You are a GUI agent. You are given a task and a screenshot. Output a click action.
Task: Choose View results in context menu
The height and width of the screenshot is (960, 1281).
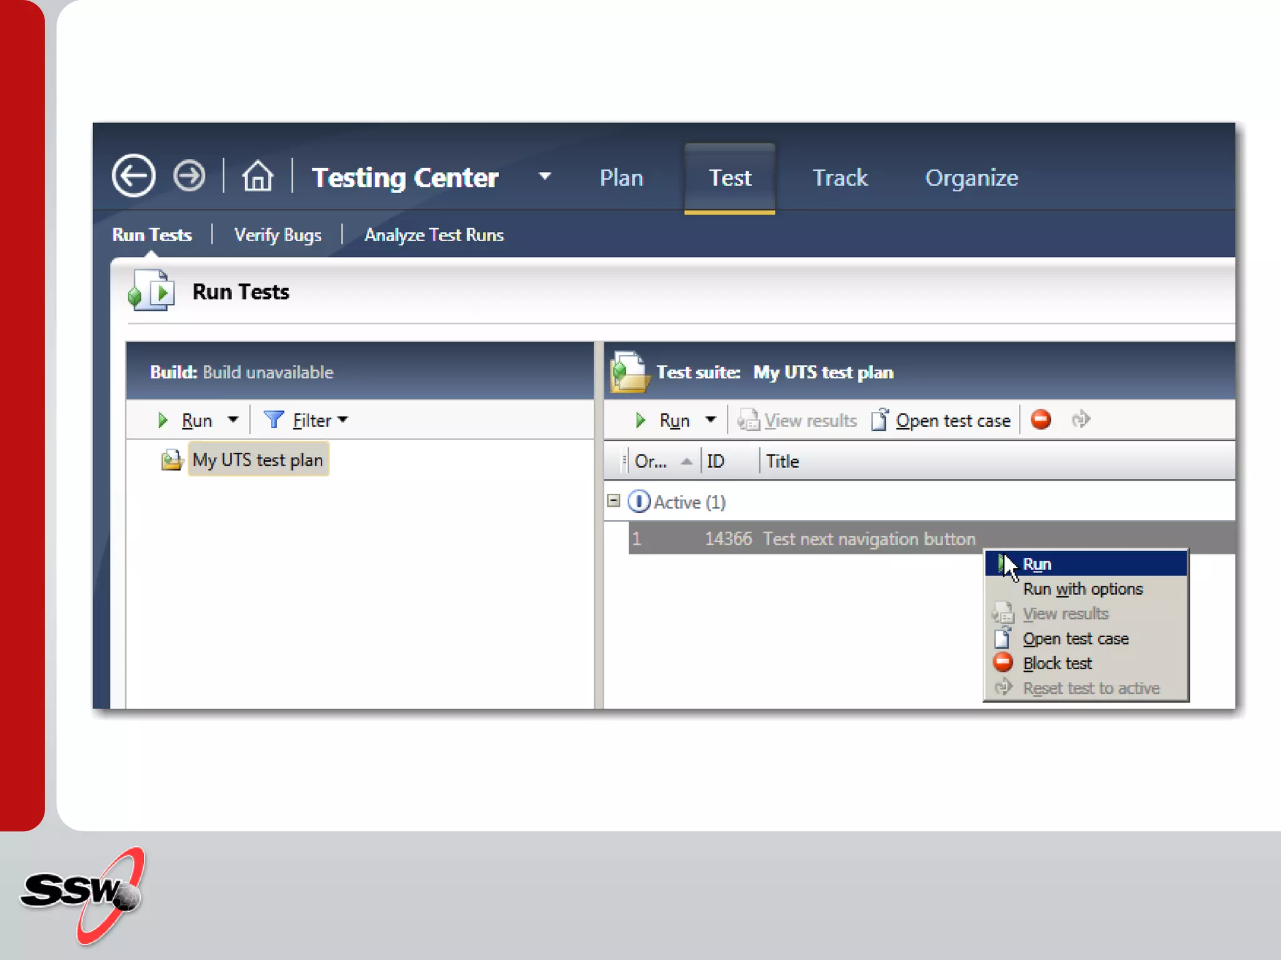click(x=1086, y=614)
